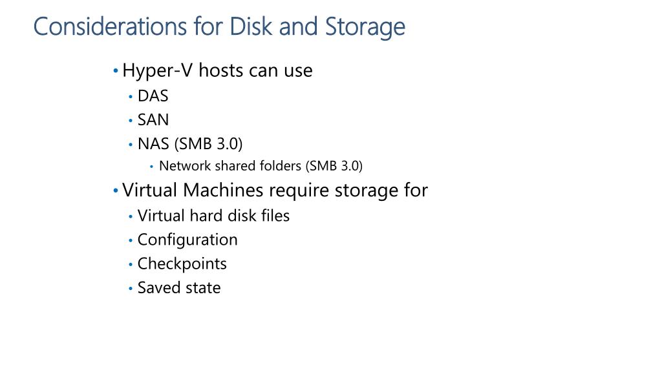Click the word 'hosts' in first heading
The image size is (662, 372).
pos(220,71)
